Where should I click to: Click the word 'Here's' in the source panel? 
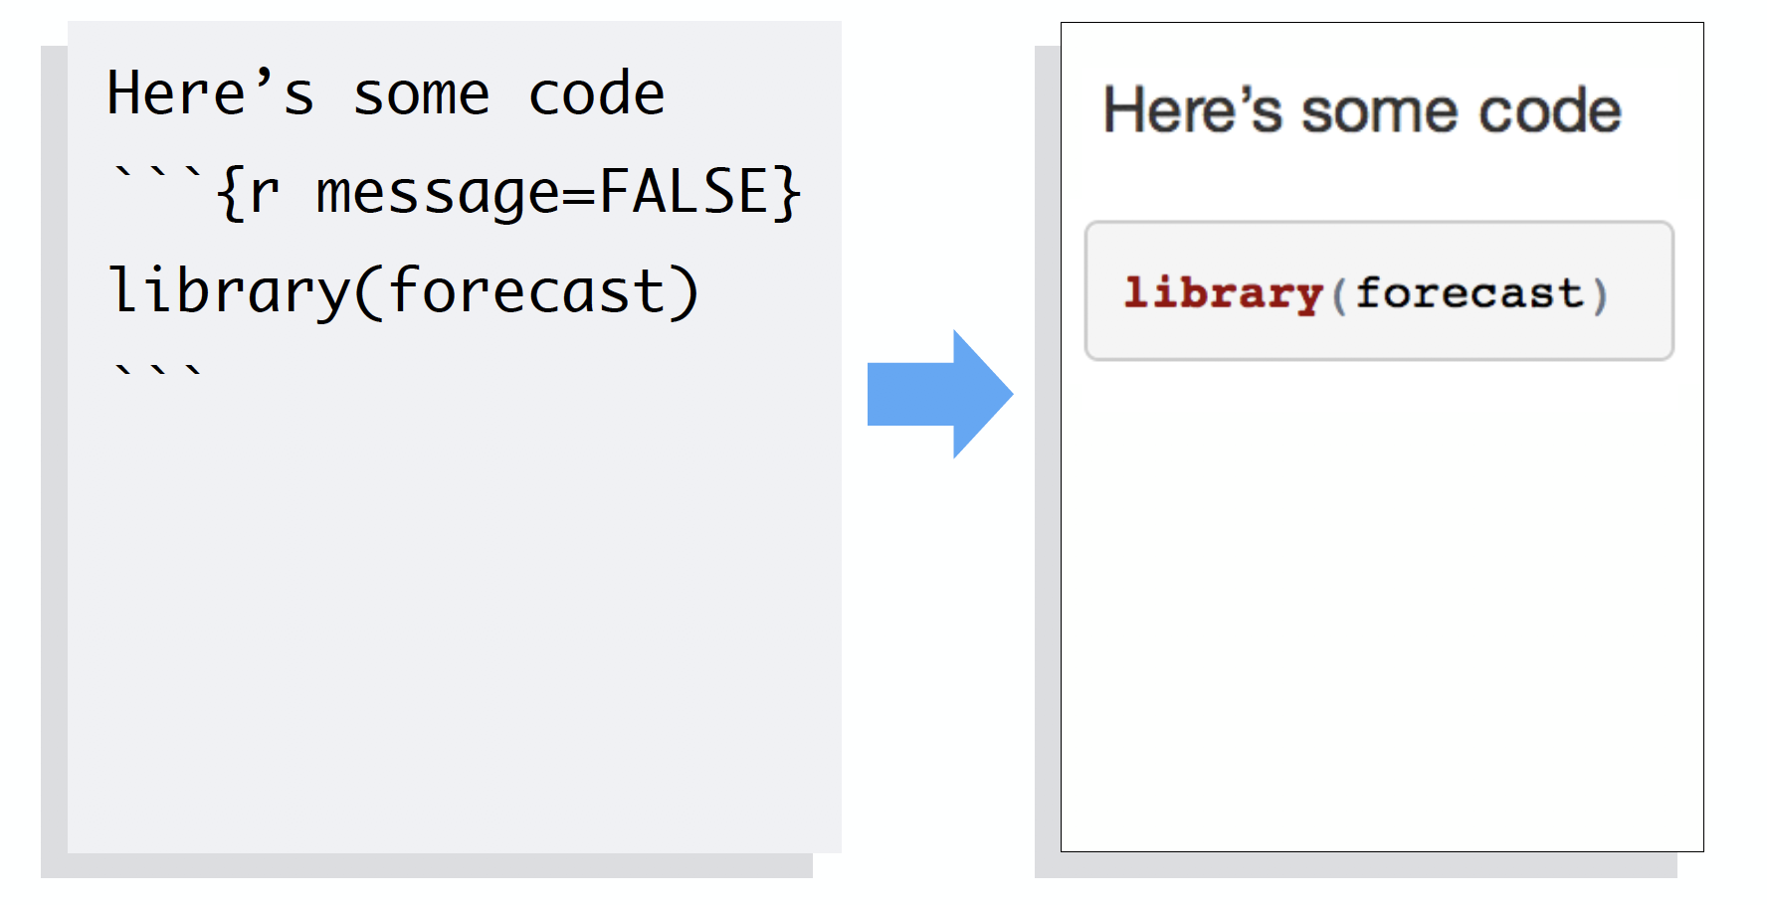tap(210, 94)
